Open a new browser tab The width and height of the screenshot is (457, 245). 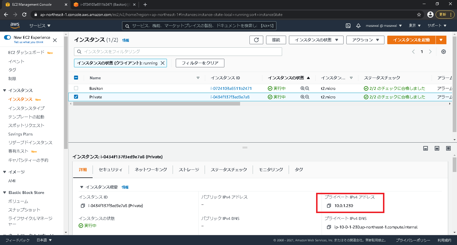tap(145, 5)
